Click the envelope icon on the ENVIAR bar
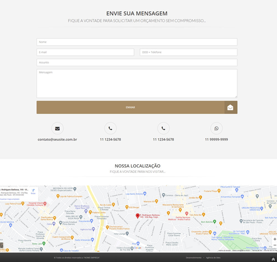 point(230,108)
